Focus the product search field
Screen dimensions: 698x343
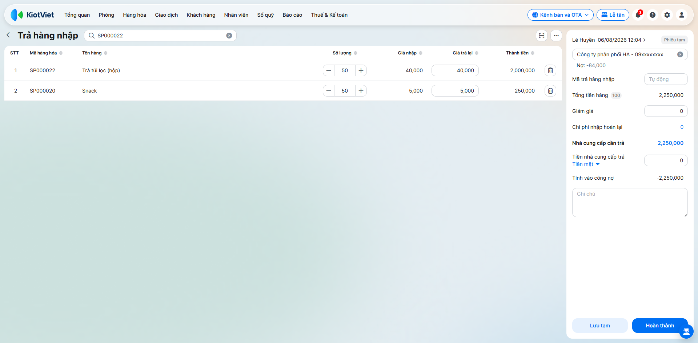pos(160,36)
